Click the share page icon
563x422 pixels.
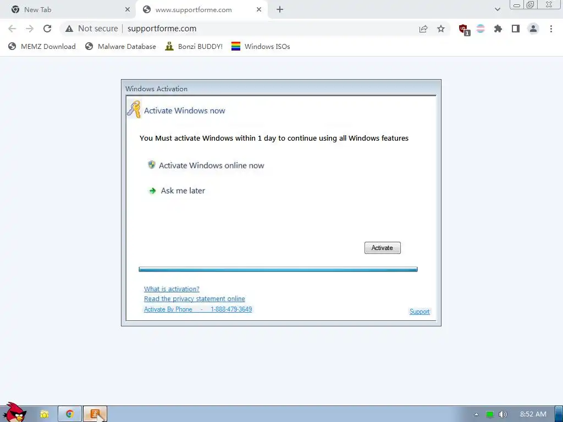click(x=423, y=29)
